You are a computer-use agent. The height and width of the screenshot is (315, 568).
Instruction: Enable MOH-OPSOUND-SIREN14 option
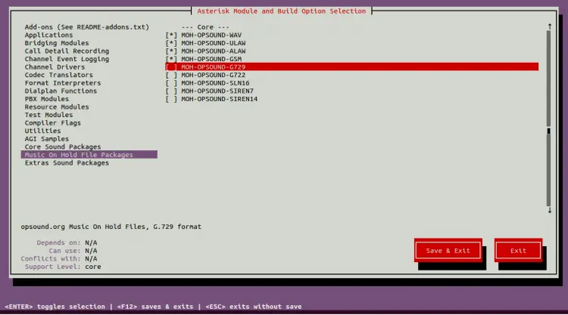tap(171, 99)
